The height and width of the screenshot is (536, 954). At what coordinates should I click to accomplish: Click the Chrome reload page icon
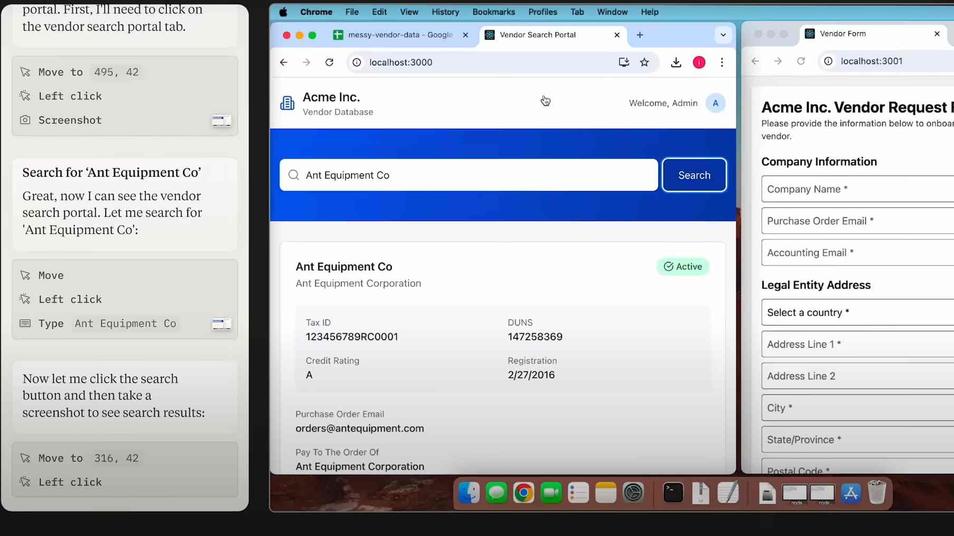pos(329,62)
